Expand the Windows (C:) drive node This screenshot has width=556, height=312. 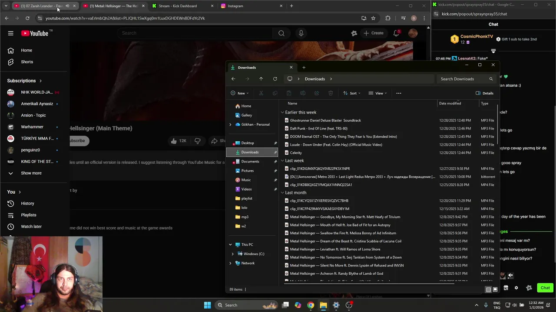[233, 254]
